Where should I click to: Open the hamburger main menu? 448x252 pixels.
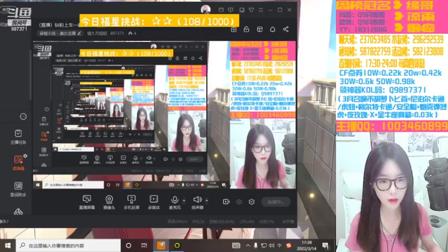[261, 10]
